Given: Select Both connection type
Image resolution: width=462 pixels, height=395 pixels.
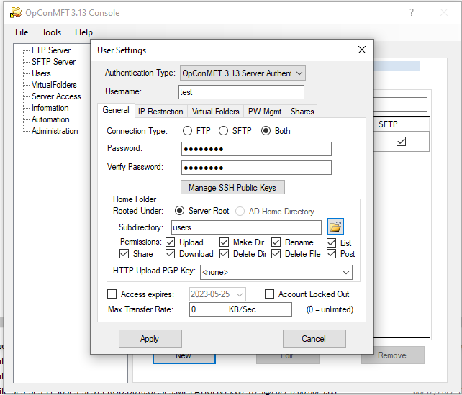Looking at the screenshot, I should click(x=266, y=131).
